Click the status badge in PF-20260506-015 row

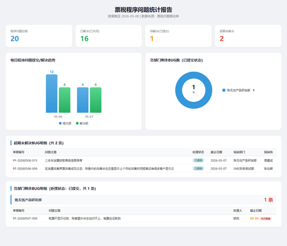pos(198,160)
